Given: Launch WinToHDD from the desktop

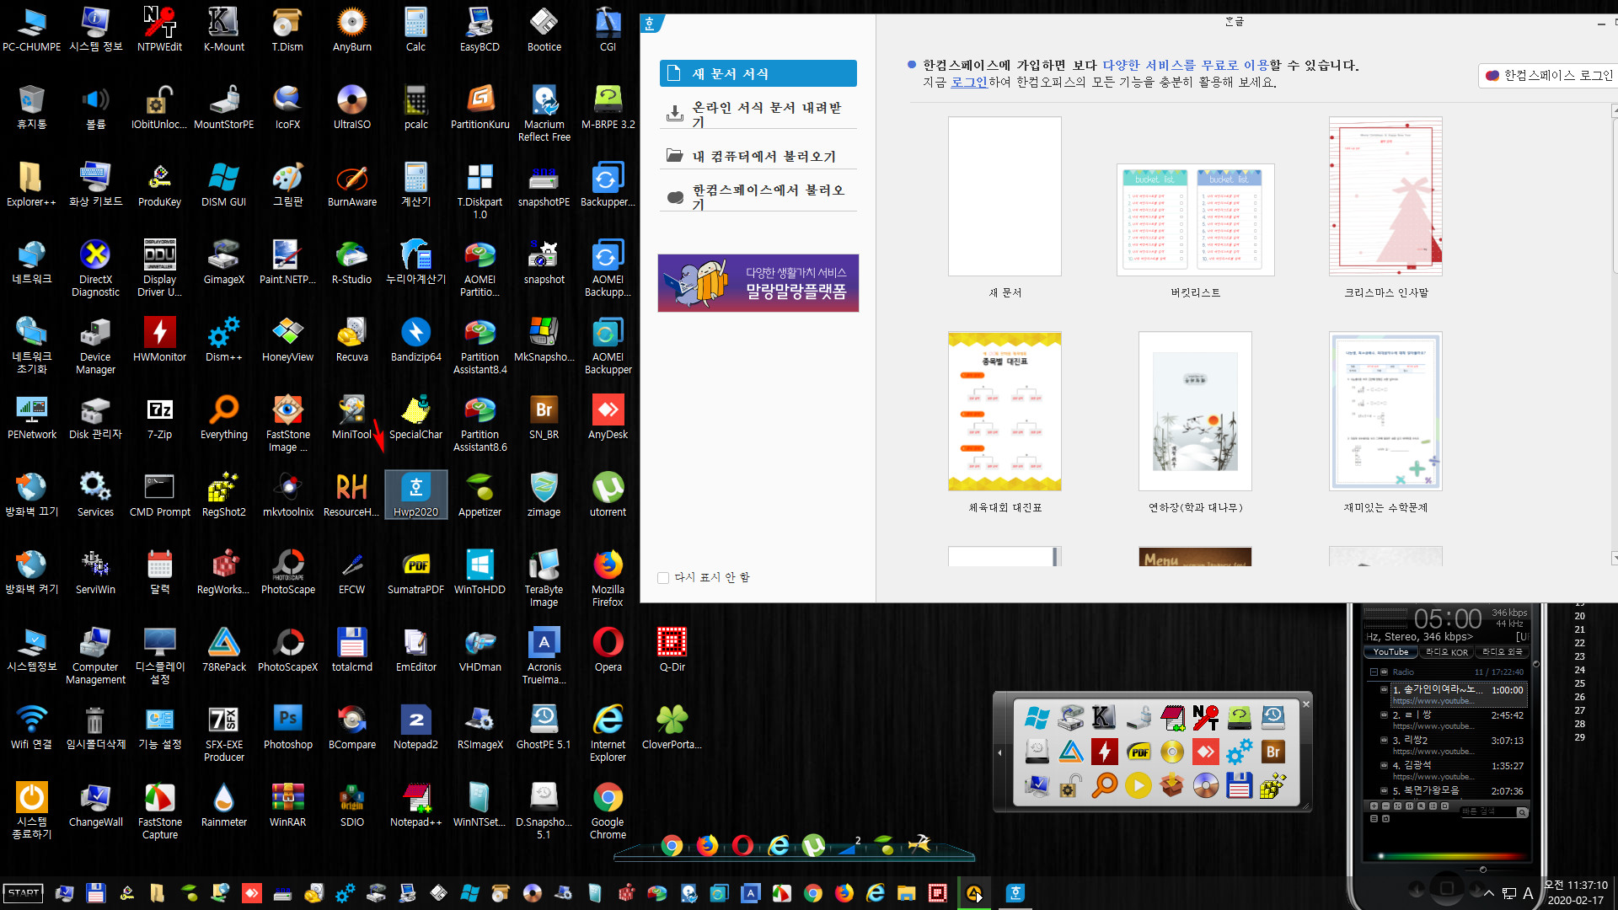Looking at the screenshot, I should pyautogui.click(x=480, y=572).
